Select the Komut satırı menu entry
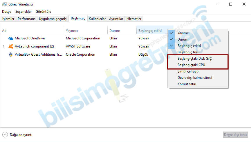 click(187, 84)
